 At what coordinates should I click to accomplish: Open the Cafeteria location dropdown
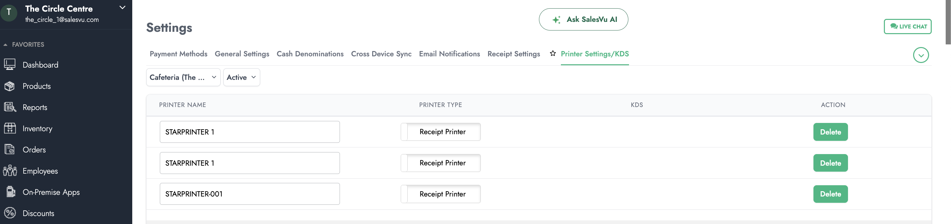point(183,77)
